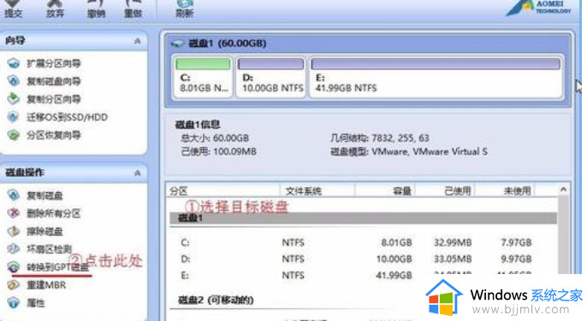Click the 刷新 (Refresh) toolbar button
Screen dimensions: 587x321
(x=185, y=9)
